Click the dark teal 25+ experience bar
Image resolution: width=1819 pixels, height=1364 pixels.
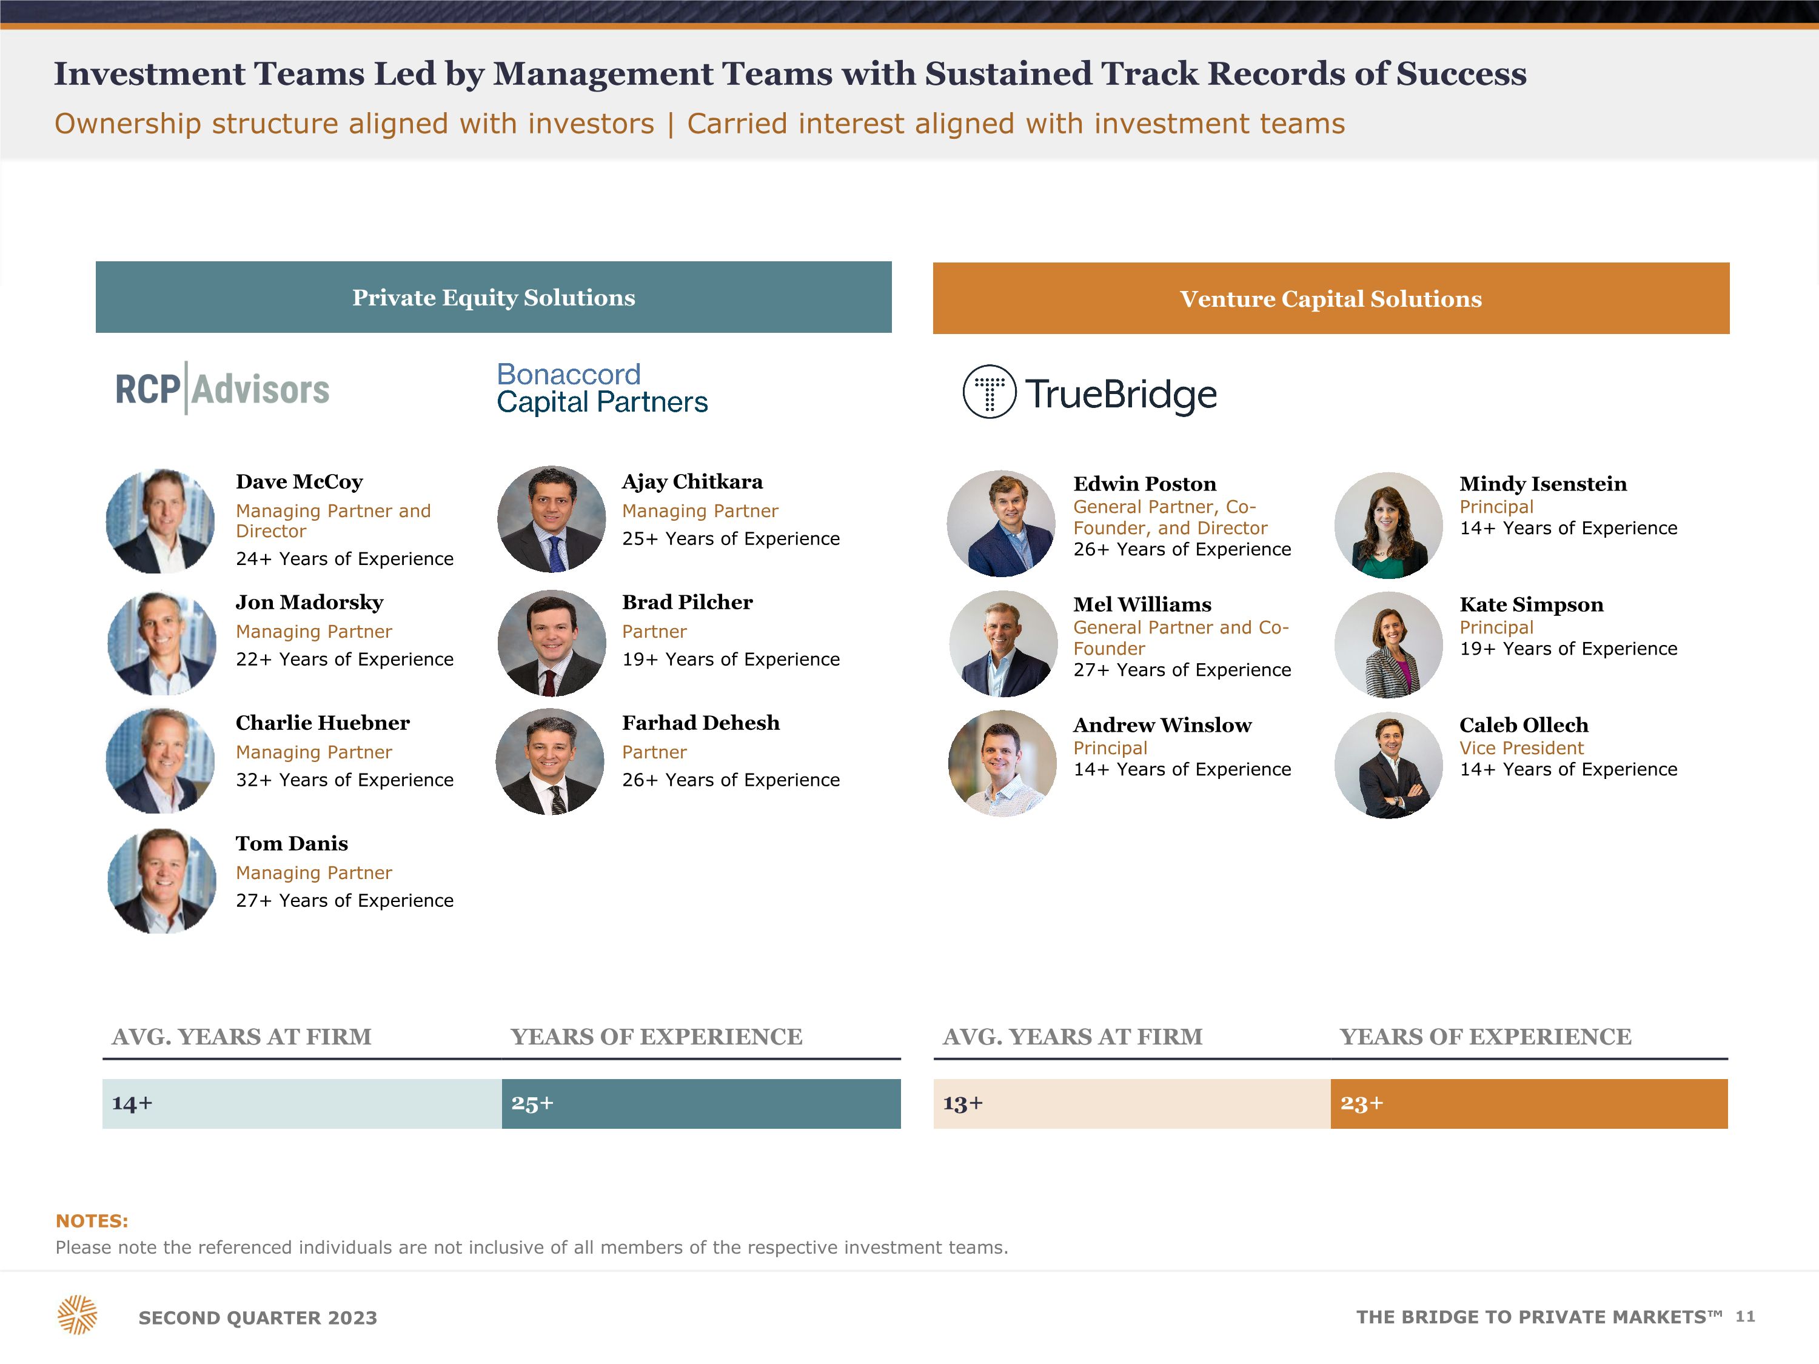tap(701, 1103)
